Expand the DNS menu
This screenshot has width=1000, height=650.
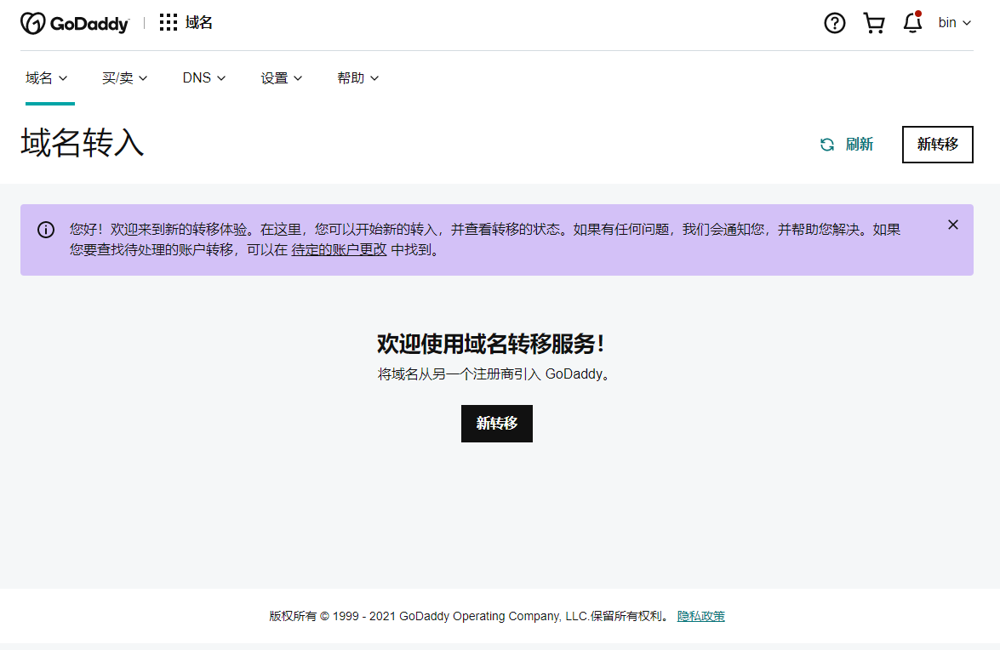(204, 77)
